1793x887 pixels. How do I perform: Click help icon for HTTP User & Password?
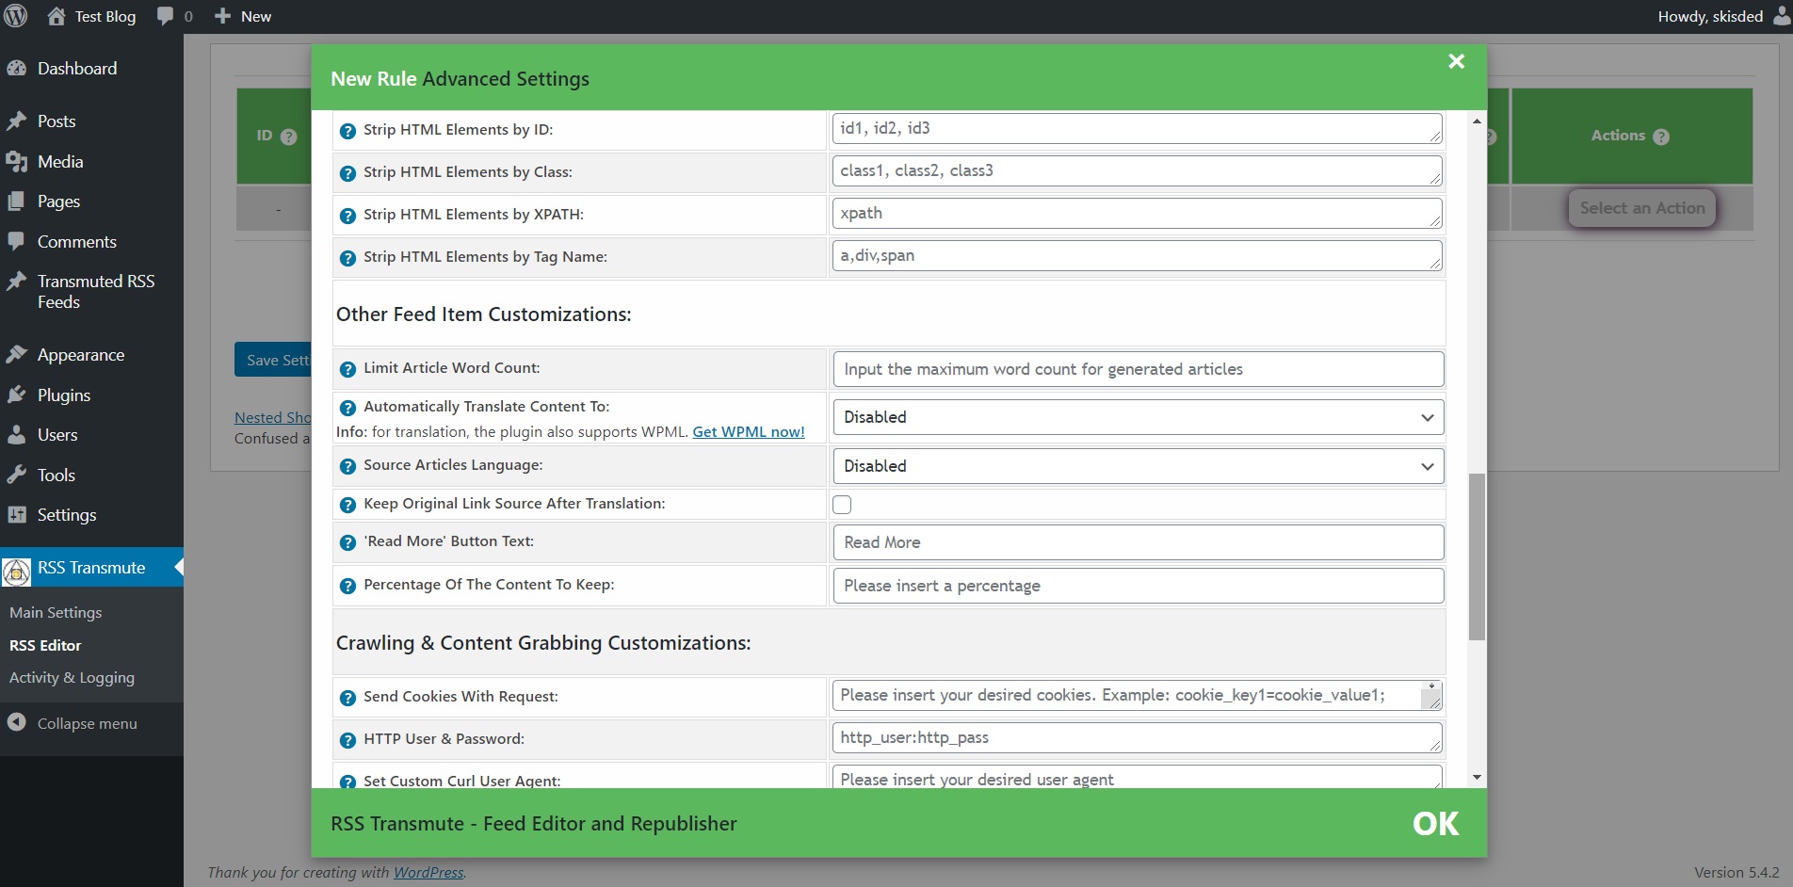(347, 740)
